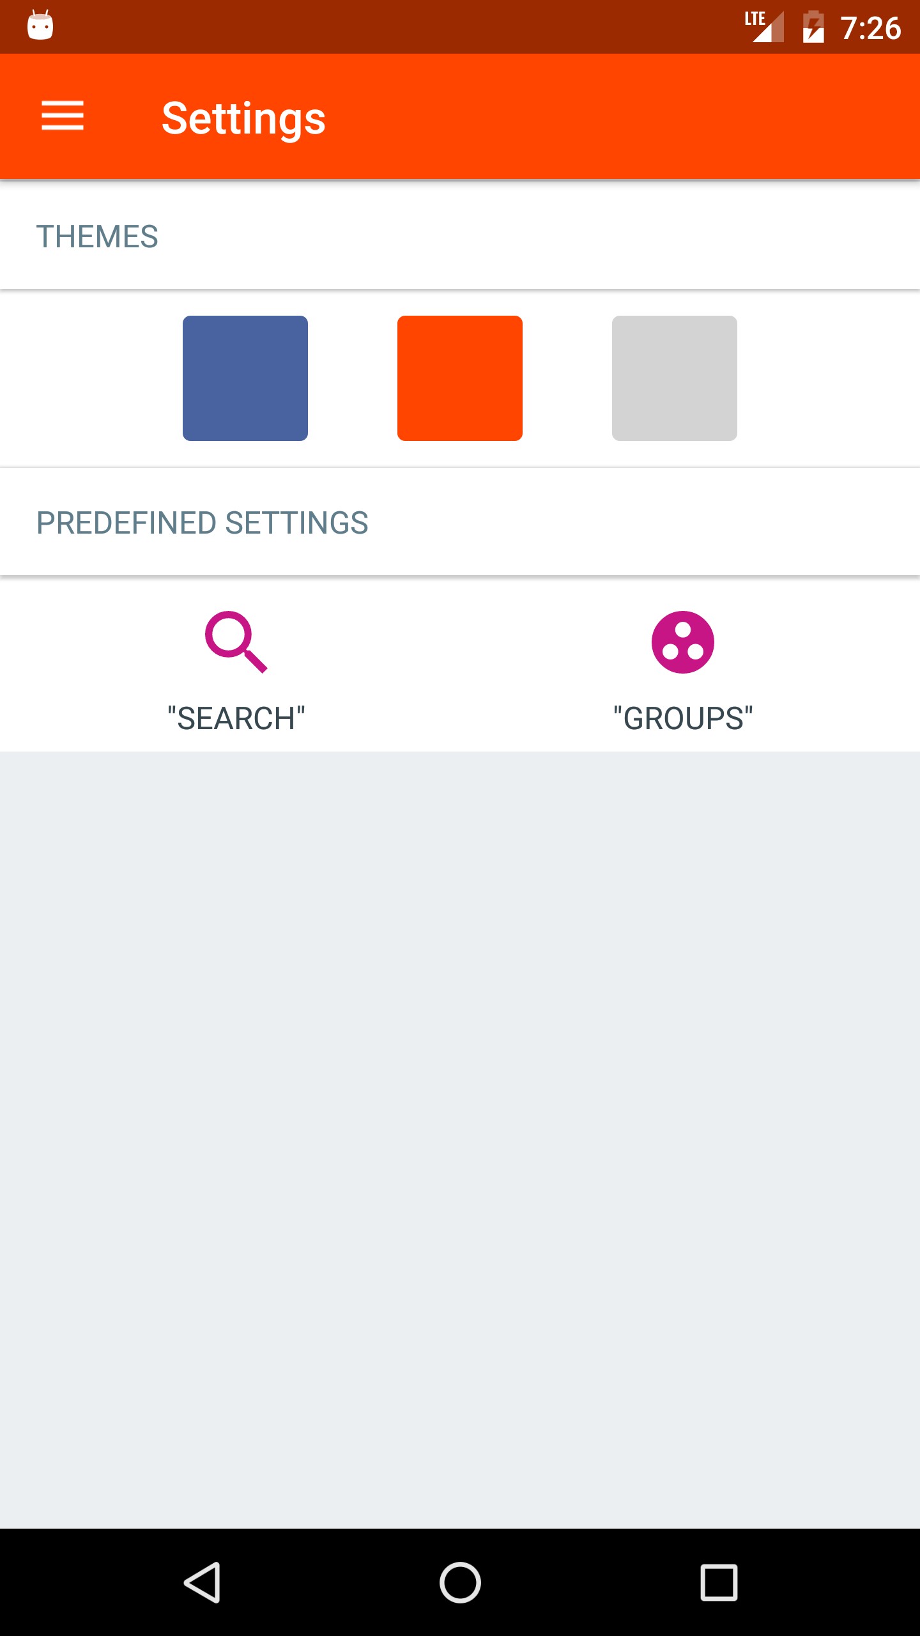
Task: Click the "SEARCH" predefined setting label
Action: (x=236, y=718)
